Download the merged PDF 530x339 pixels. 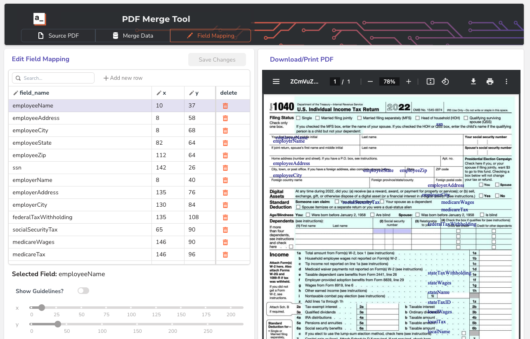[473, 81]
